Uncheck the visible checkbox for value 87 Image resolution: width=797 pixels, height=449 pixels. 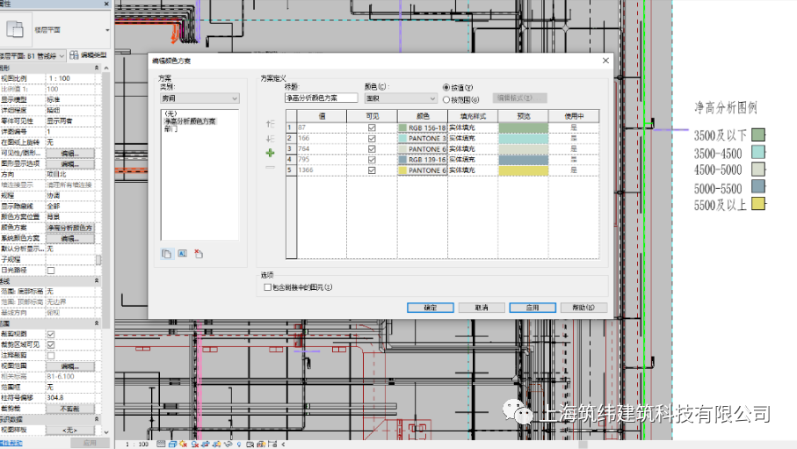click(x=372, y=127)
